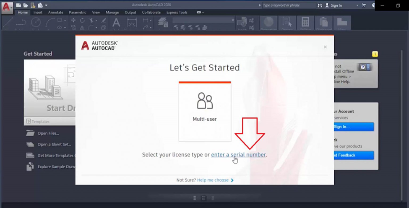Screen dimensions: 409x208
Task: Click the AutoCAD application menu logo
Action: 7,6
